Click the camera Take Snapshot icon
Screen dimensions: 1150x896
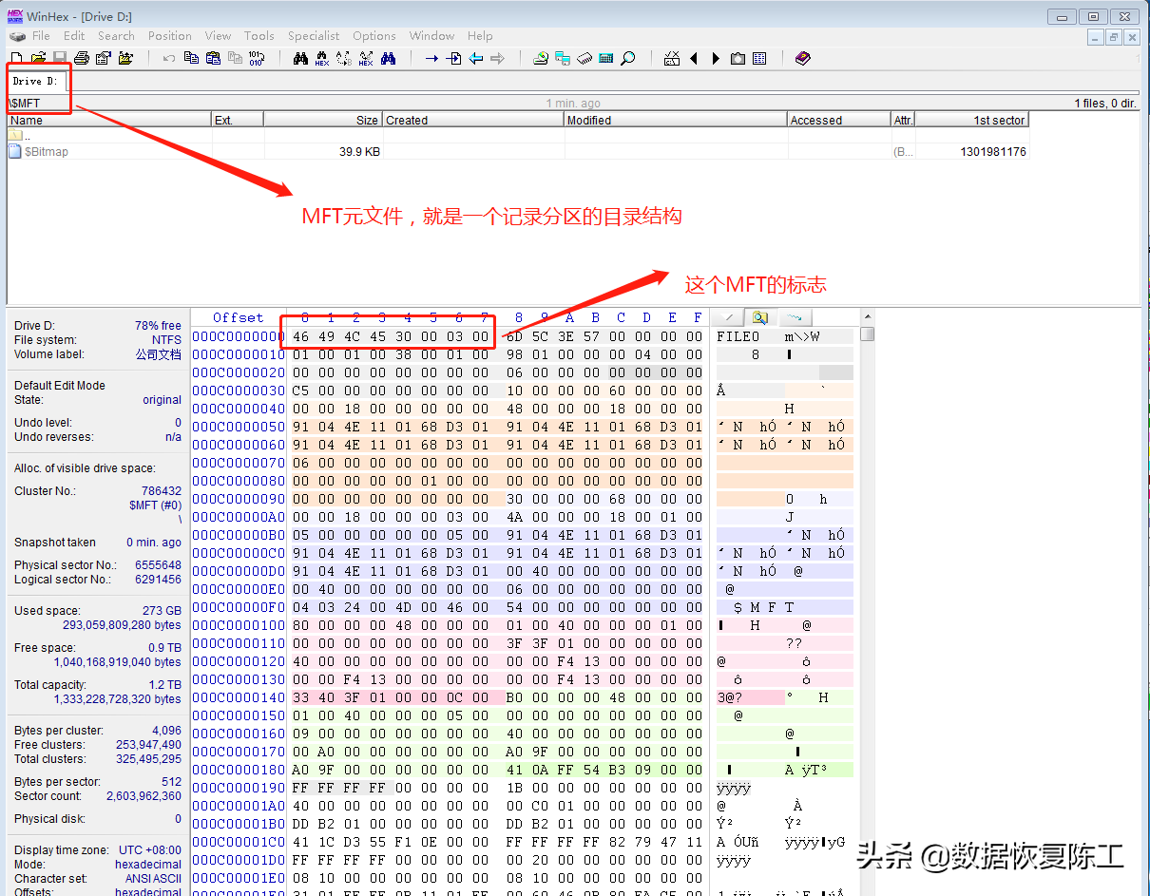(738, 59)
